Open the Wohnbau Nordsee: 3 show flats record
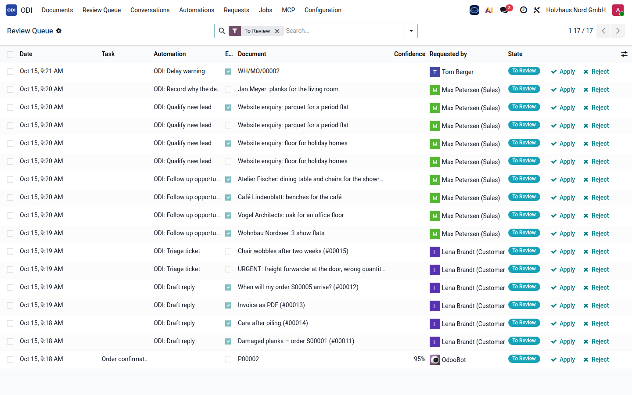Screen dimensions: 632x395 (x=281, y=233)
